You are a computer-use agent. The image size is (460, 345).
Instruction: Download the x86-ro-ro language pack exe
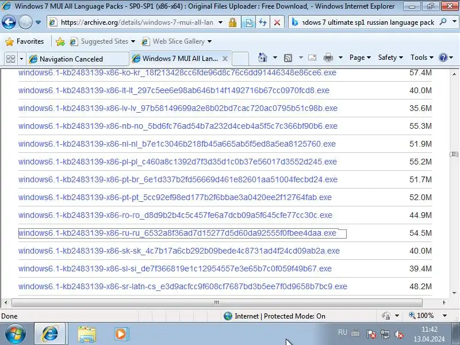click(175, 215)
